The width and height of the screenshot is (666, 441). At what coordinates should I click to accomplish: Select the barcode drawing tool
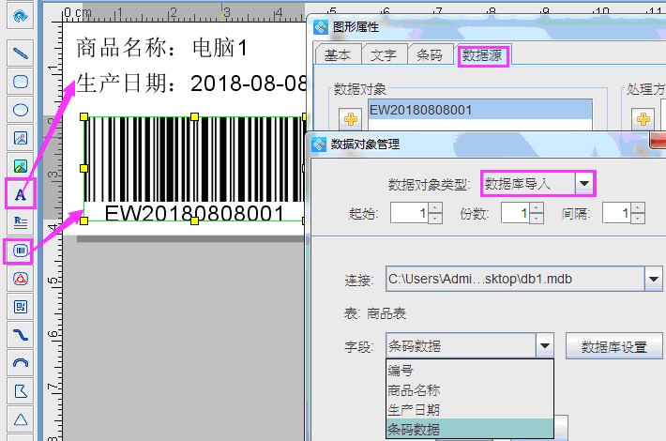click(x=20, y=251)
